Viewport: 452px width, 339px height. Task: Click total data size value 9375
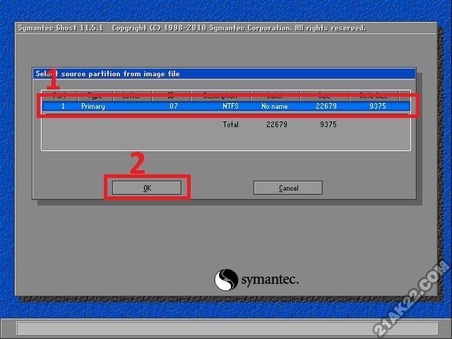pos(328,124)
